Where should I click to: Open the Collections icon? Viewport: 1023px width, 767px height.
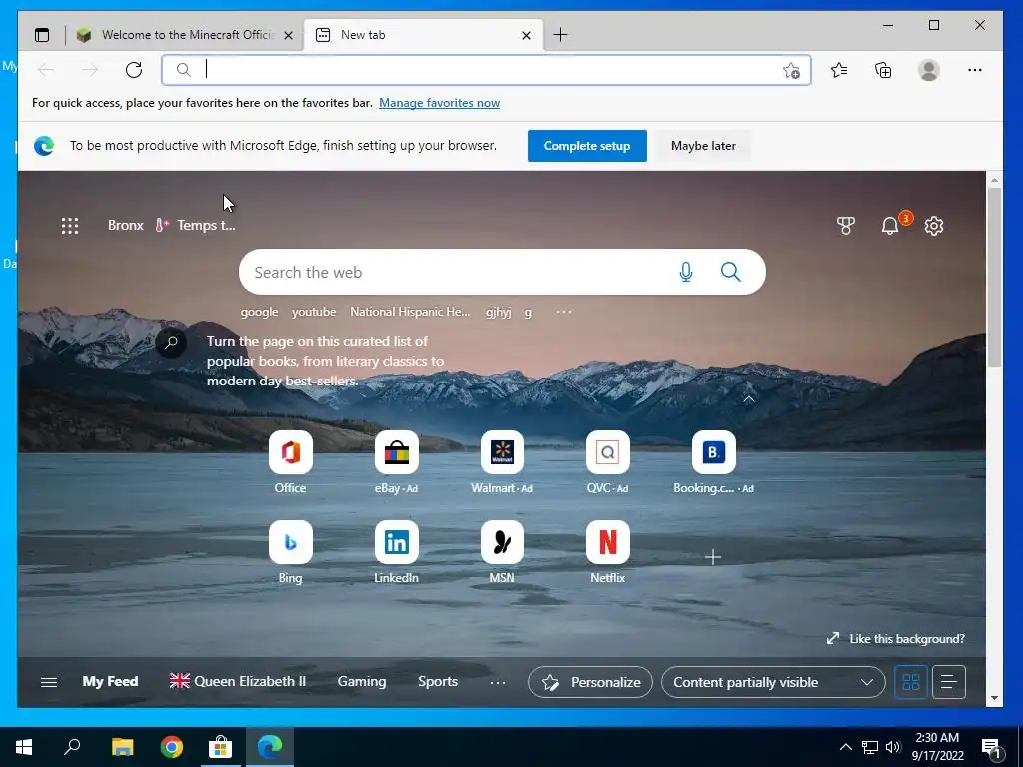(883, 70)
